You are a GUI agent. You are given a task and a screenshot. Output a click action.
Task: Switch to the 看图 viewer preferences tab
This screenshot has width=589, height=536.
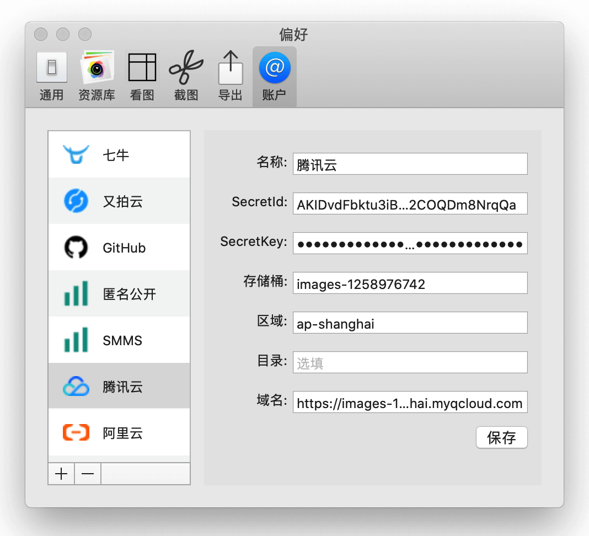(x=142, y=77)
